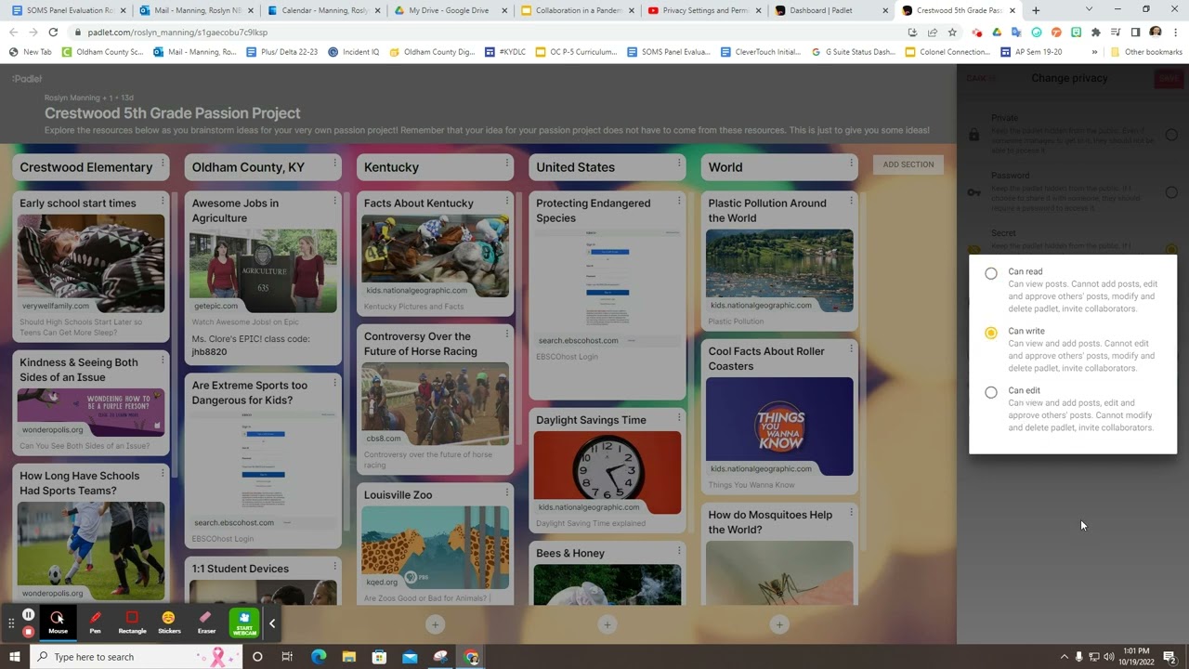Open the Incident IQ bookmark
The height and width of the screenshot is (669, 1189).
tap(354, 52)
